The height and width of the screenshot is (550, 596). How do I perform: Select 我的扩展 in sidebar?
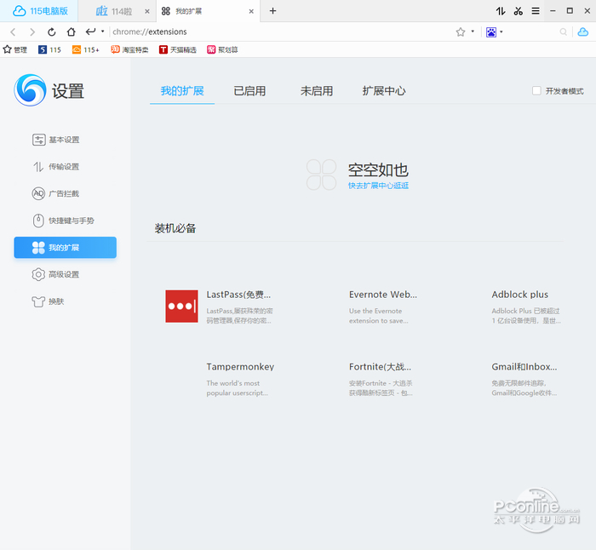coord(65,248)
